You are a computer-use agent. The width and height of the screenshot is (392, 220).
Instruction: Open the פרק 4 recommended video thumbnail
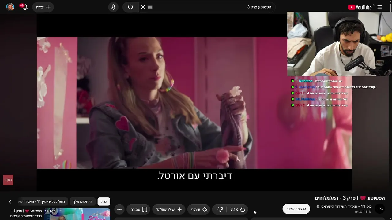(x=77, y=214)
